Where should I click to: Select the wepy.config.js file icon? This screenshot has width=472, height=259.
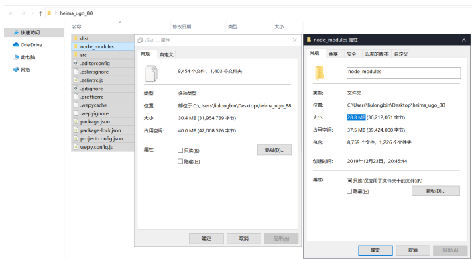pos(76,147)
